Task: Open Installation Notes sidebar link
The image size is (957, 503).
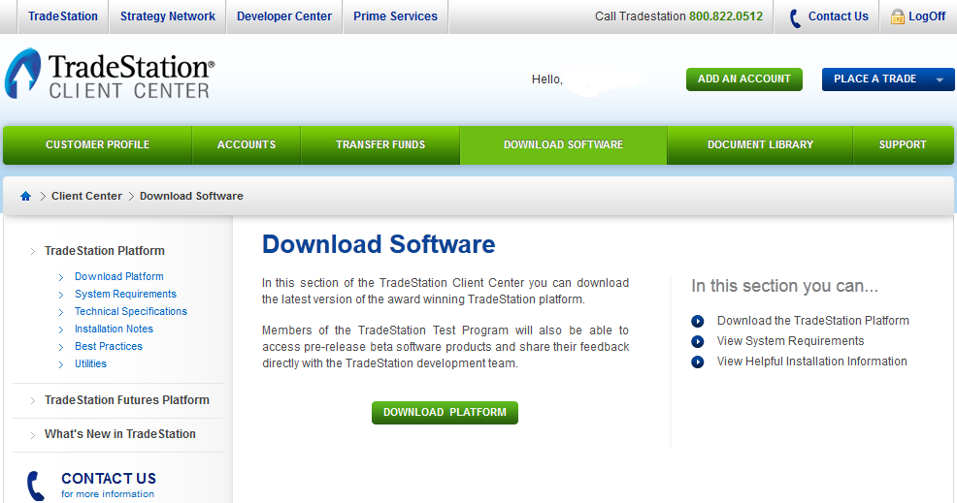Action: [x=115, y=329]
